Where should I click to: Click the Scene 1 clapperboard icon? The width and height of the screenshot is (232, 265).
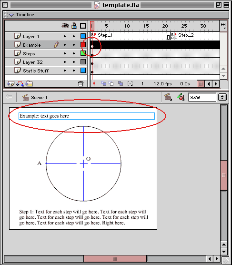pyautogui.click(x=26, y=98)
